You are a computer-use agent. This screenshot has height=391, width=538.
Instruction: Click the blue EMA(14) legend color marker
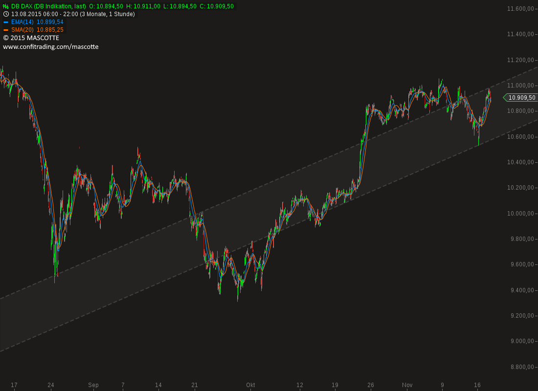[x=6, y=22]
